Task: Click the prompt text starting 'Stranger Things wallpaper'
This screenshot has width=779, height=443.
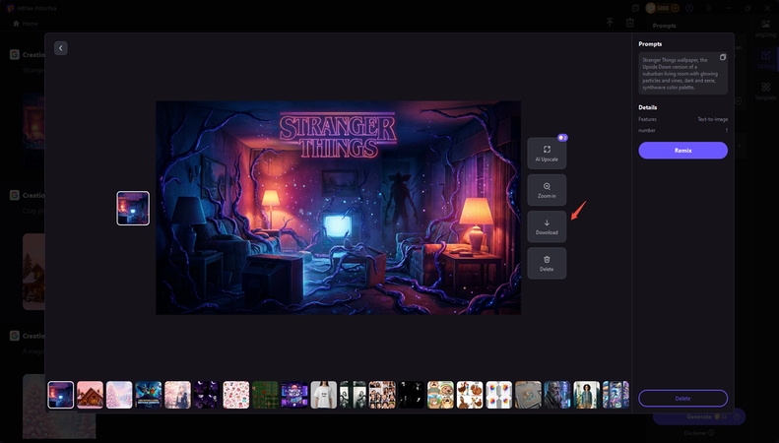Action: pyautogui.click(x=679, y=74)
